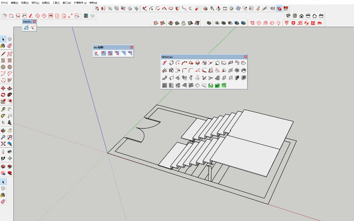Activate the Polygon tool
The image size is (354, 221).
point(10,67)
